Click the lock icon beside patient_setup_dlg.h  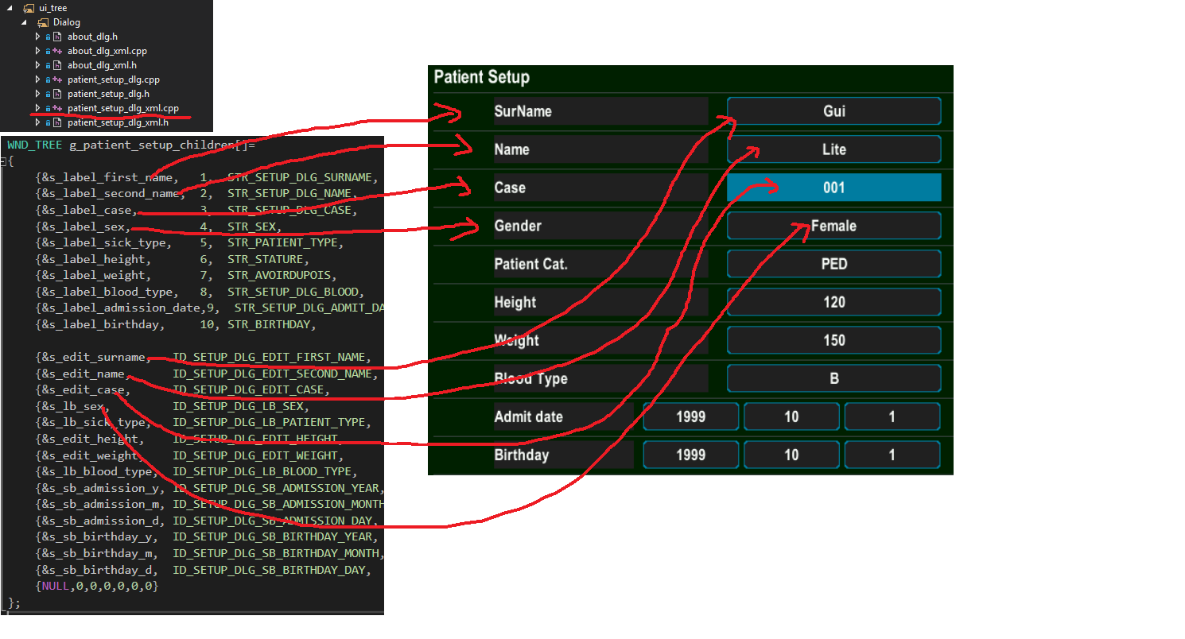(x=48, y=94)
